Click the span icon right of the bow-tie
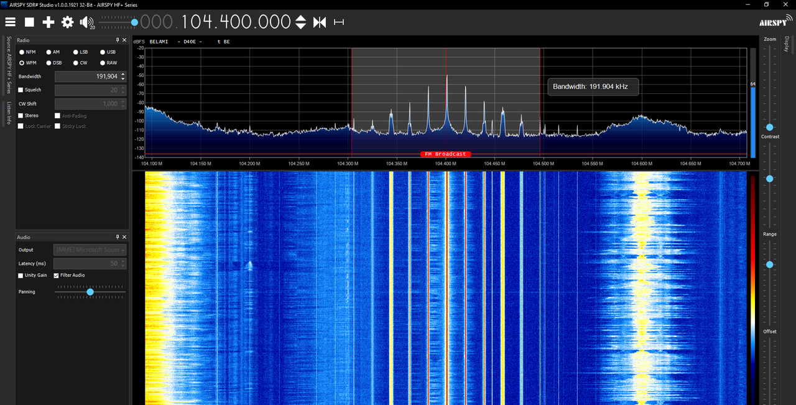This screenshot has height=405, width=796. coord(339,22)
